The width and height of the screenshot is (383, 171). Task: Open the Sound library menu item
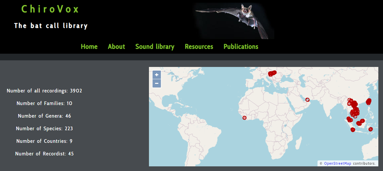(155, 47)
